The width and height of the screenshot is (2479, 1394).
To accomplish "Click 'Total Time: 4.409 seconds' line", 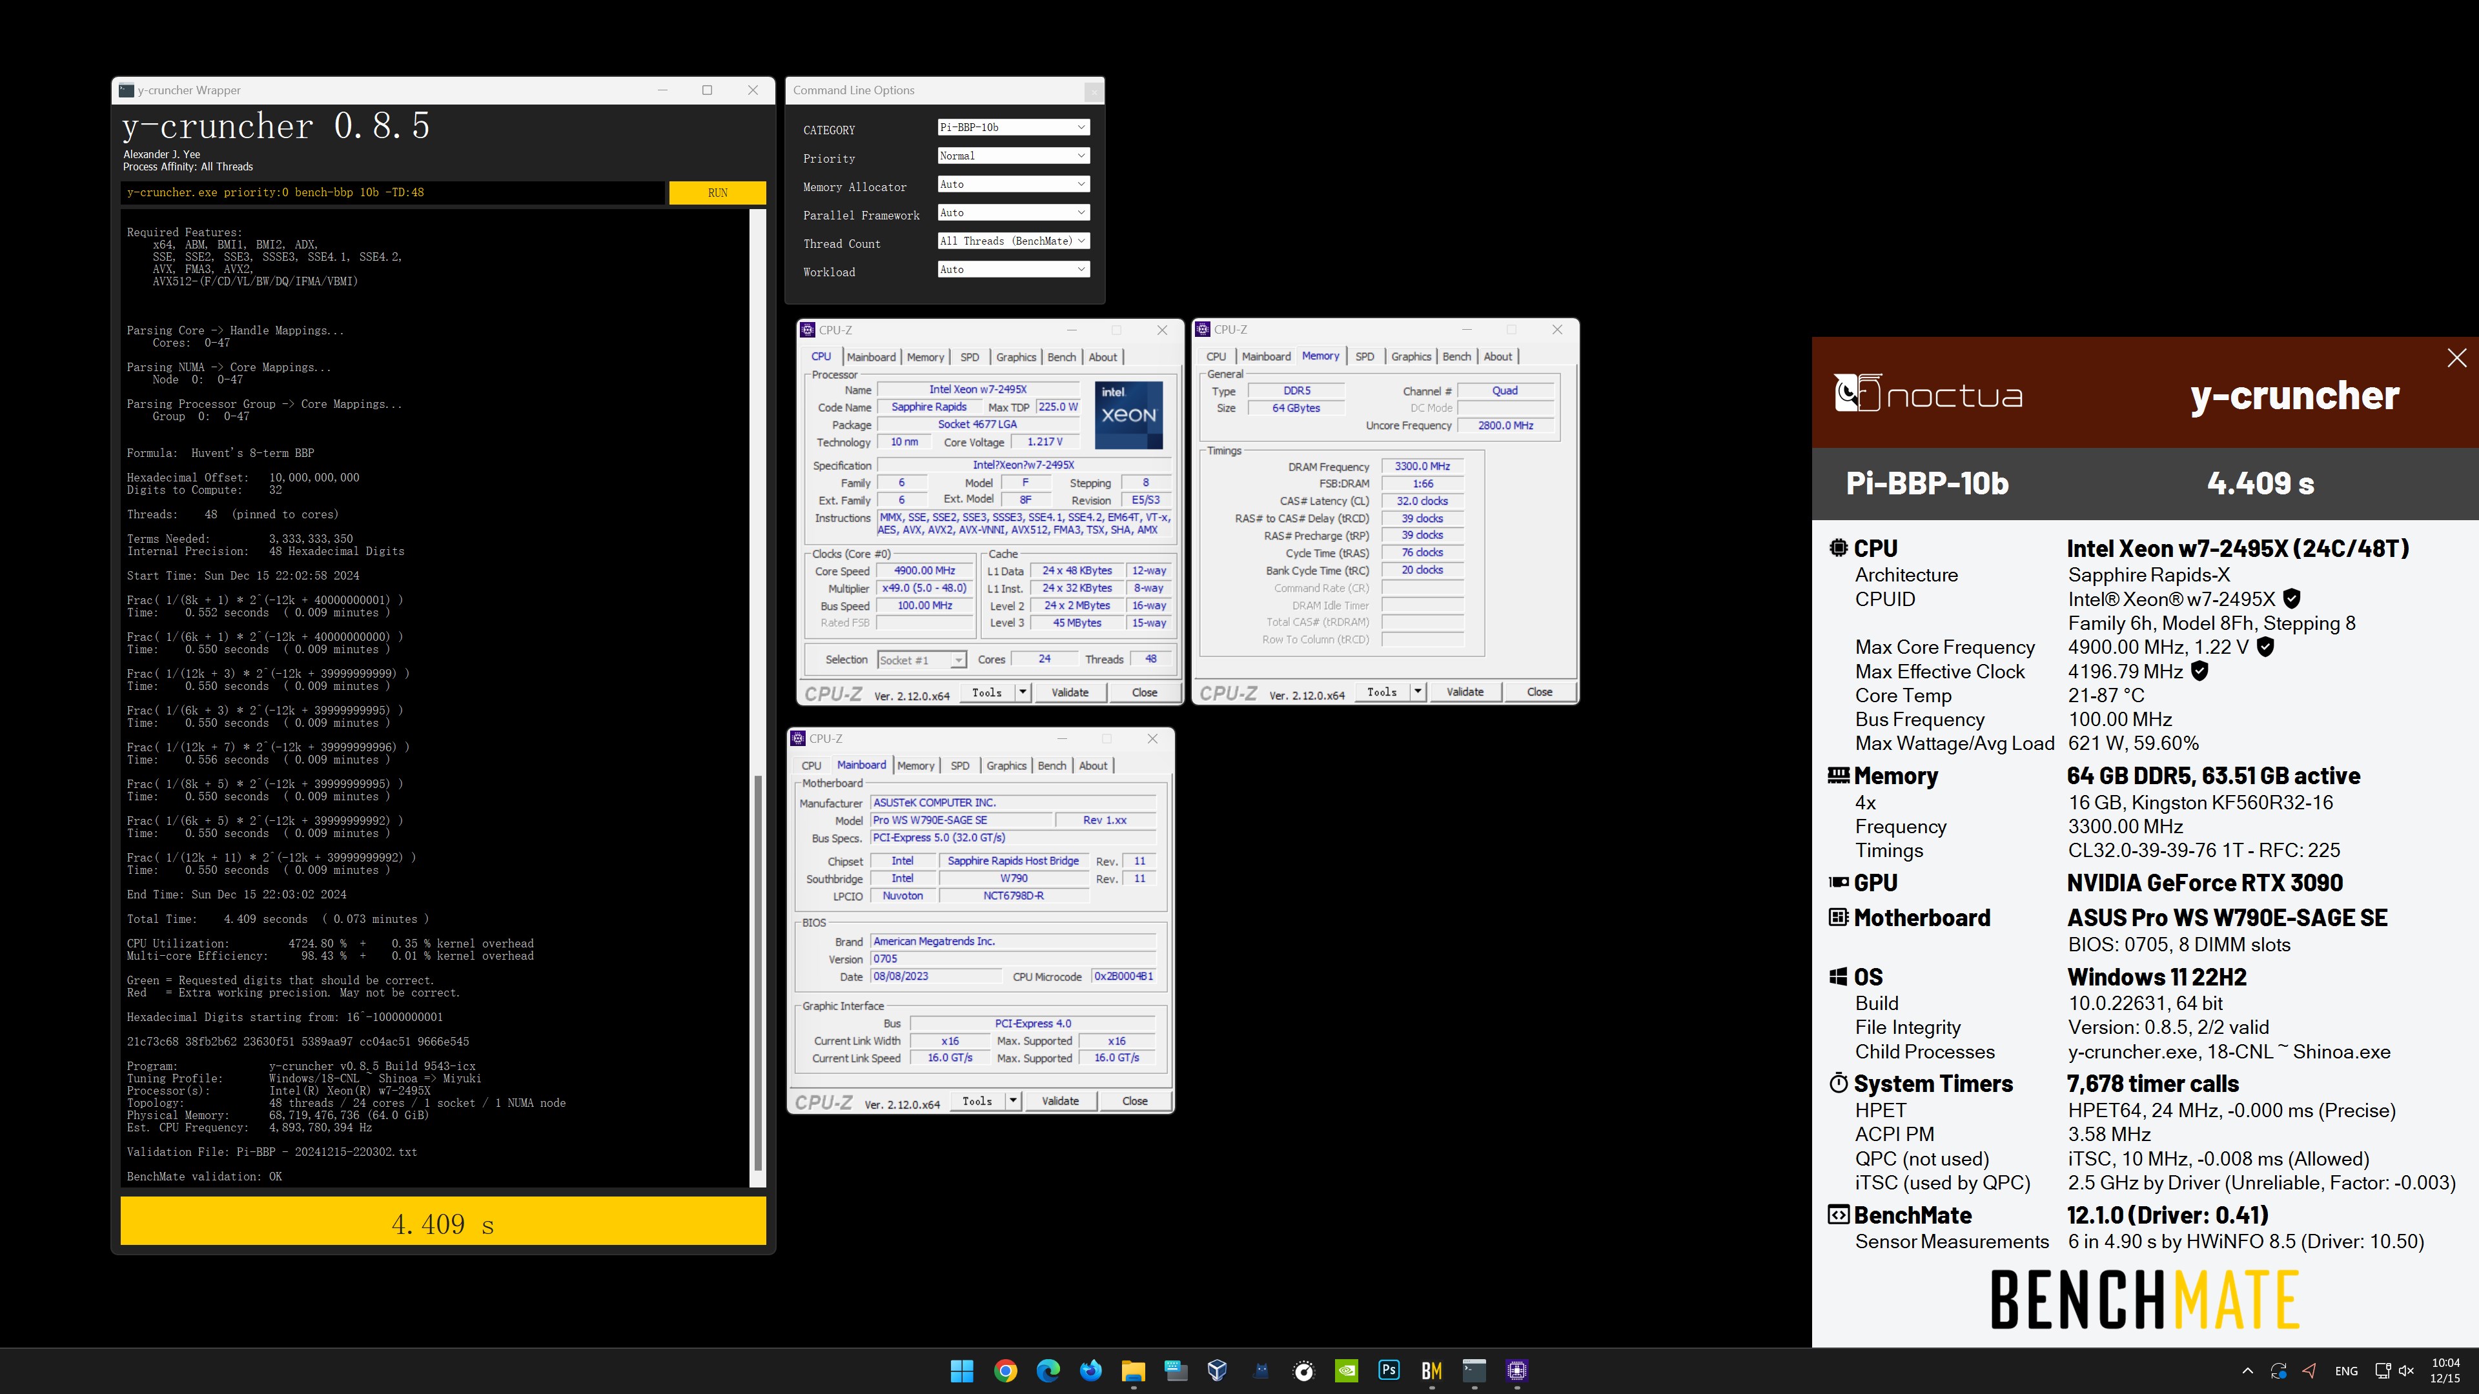I will [x=278, y=919].
